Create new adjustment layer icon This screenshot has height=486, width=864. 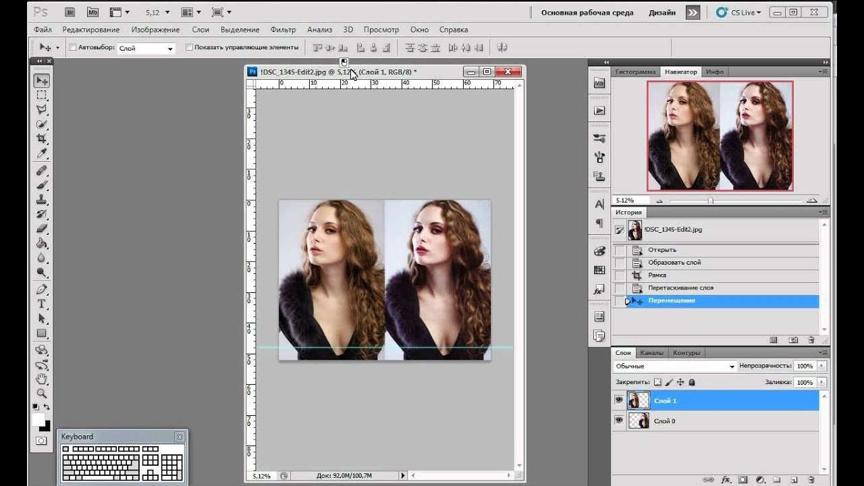point(761,479)
